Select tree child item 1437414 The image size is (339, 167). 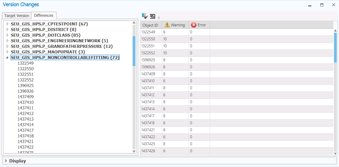click(25, 125)
